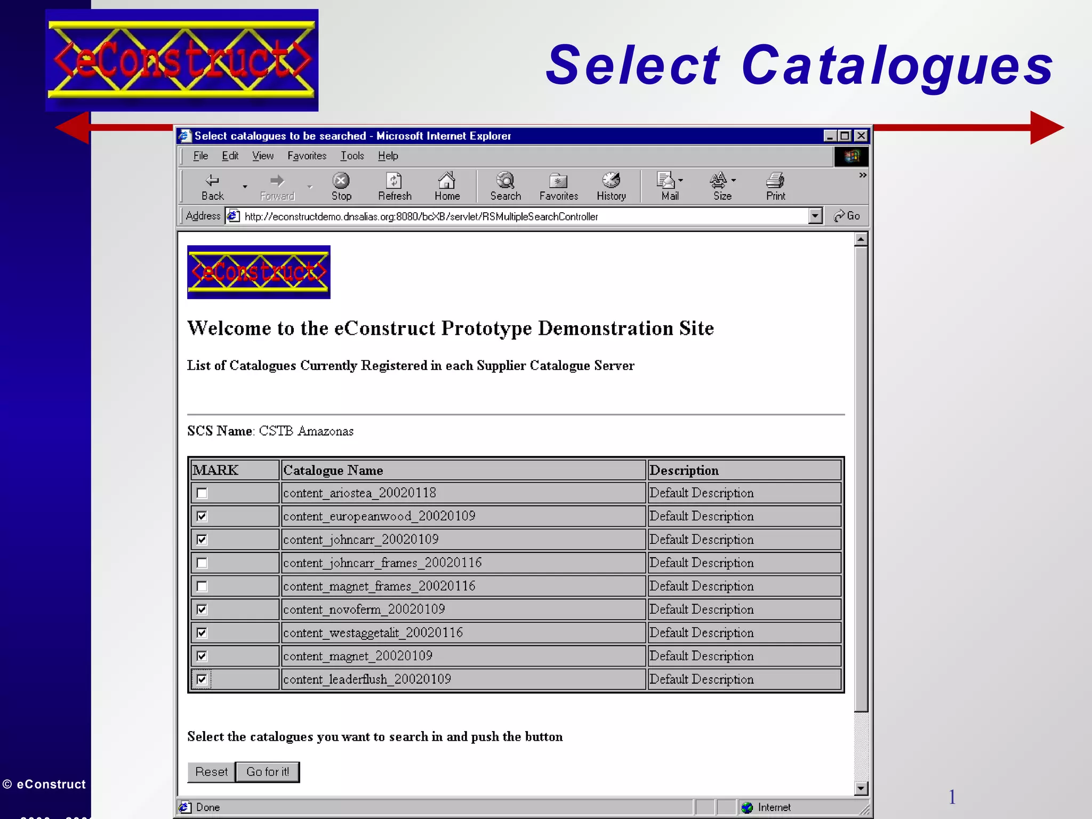Click the SCS Name CSTB Amazonas text
The height and width of the screenshot is (819, 1092).
(270, 431)
